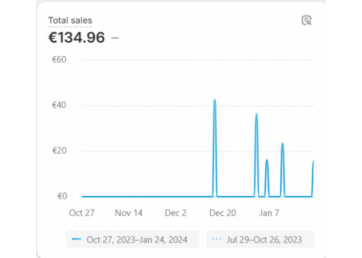Image resolution: width=362 pixels, height=258 pixels.
Task: Click the dotted legend line swatch
Action: [217, 239]
